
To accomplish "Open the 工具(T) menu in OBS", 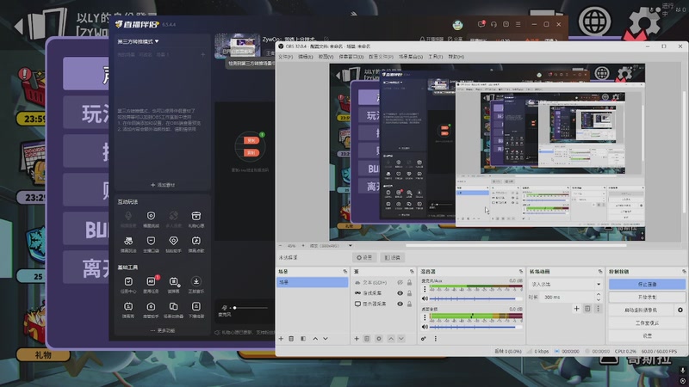I will click(435, 57).
